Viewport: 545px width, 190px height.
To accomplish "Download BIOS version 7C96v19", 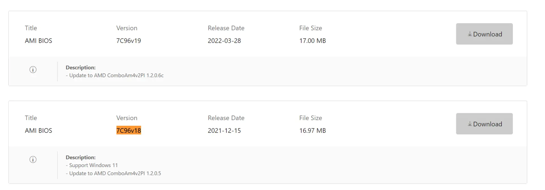I will pos(484,34).
